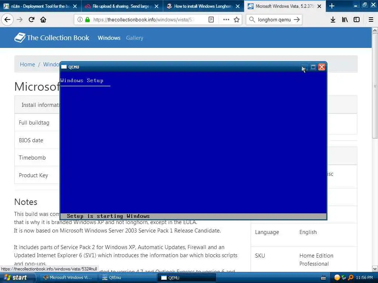Open the Gallery nav link
The height and width of the screenshot is (283, 378).
pyautogui.click(x=134, y=38)
